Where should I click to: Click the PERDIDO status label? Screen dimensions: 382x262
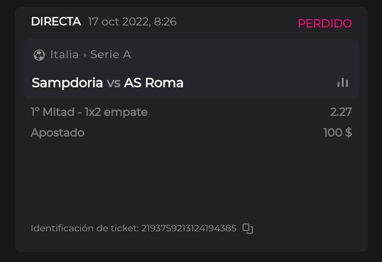[x=324, y=23]
